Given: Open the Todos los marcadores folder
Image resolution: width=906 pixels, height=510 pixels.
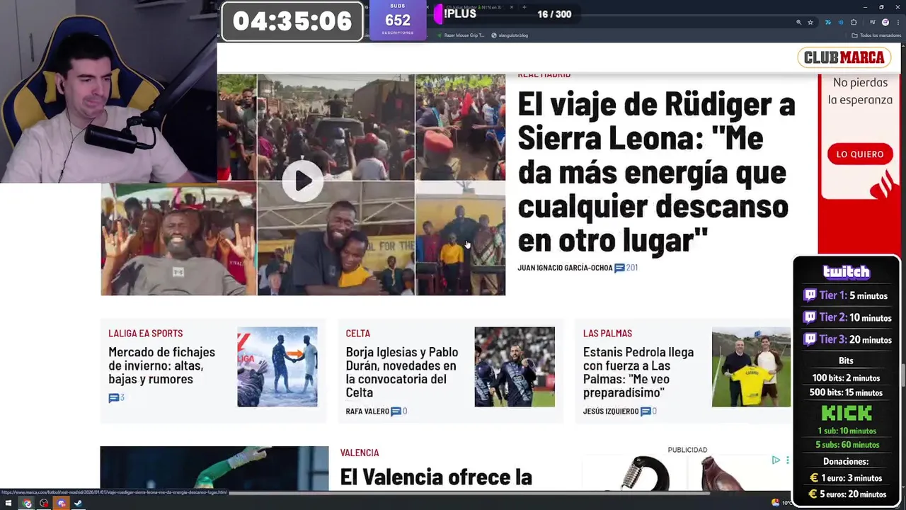Looking at the screenshot, I should coord(876,35).
